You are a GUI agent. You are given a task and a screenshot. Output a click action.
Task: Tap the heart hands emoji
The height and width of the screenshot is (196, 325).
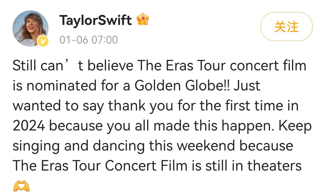pyautogui.click(x=21, y=186)
